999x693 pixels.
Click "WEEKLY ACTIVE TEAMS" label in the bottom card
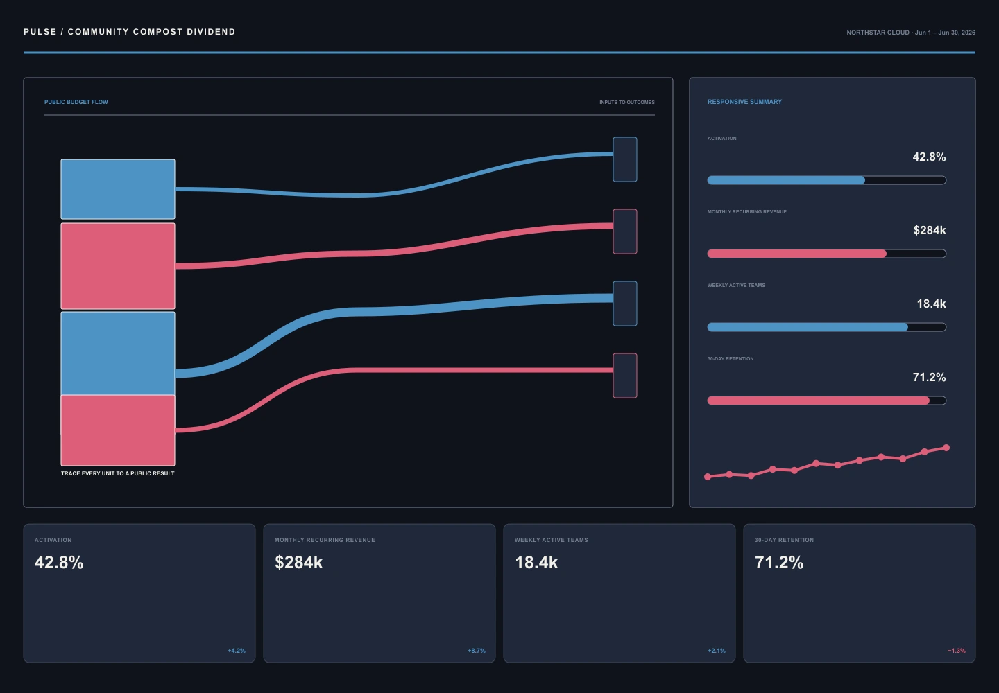coord(552,540)
